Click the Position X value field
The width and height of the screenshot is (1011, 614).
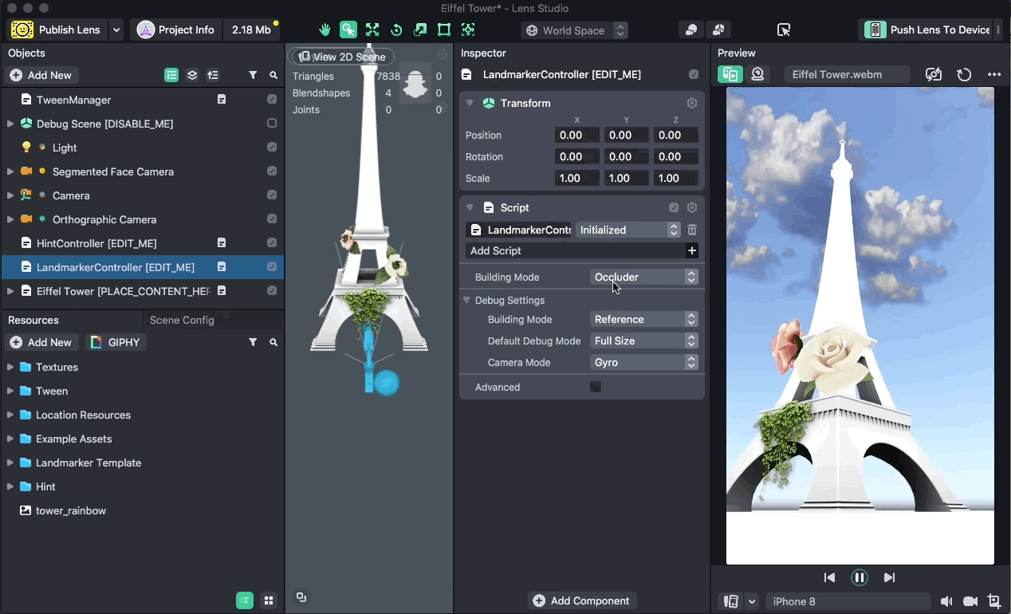coord(576,136)
